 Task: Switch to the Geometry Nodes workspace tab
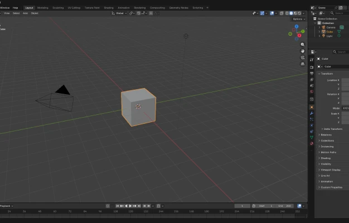[x=178, y=8]
